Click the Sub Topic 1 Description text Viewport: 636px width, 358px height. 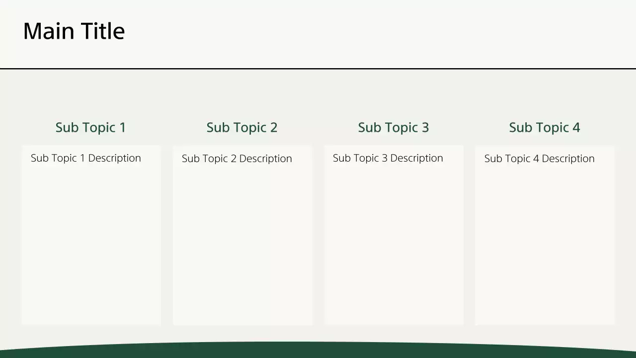(x=86, y=158)
